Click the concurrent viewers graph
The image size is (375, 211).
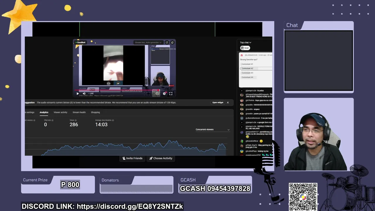click(x=129, y=147)
